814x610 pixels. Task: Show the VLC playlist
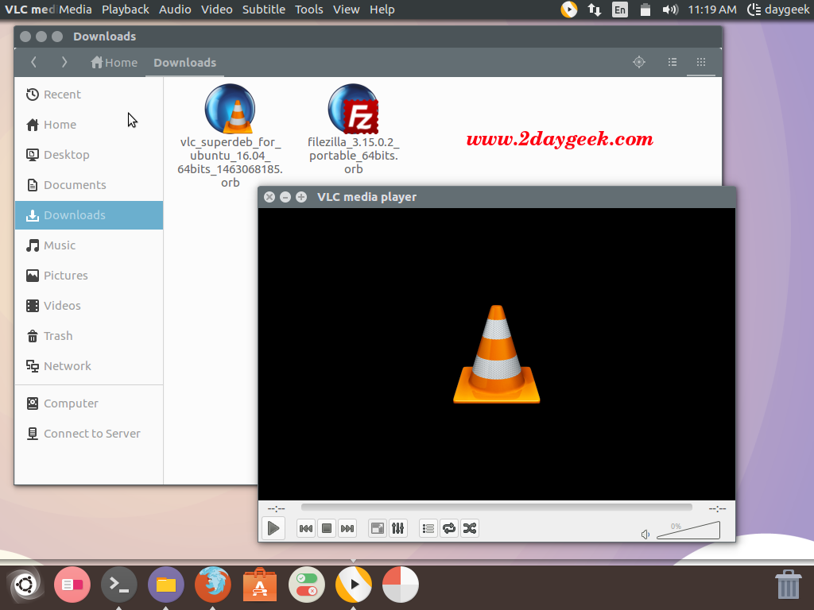[428, 528]
